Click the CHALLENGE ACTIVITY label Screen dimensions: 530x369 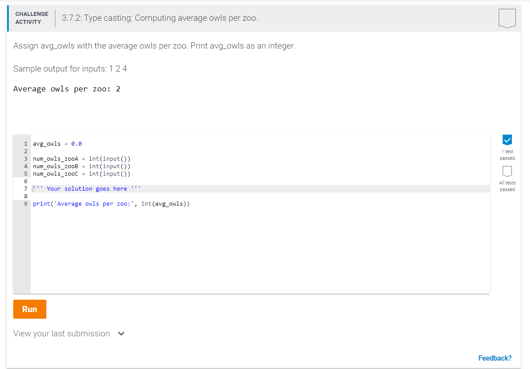32,18
